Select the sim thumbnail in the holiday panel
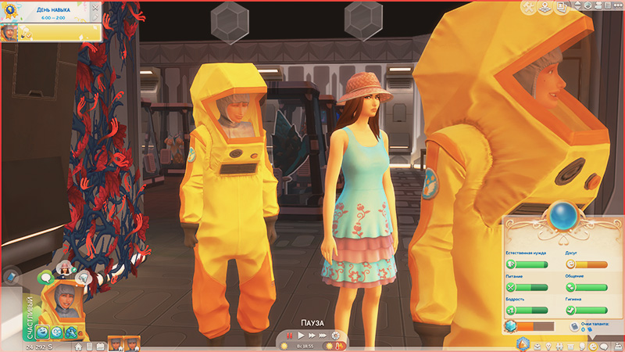625x352 pixels. pyautogui.click(x=9, y=33)
